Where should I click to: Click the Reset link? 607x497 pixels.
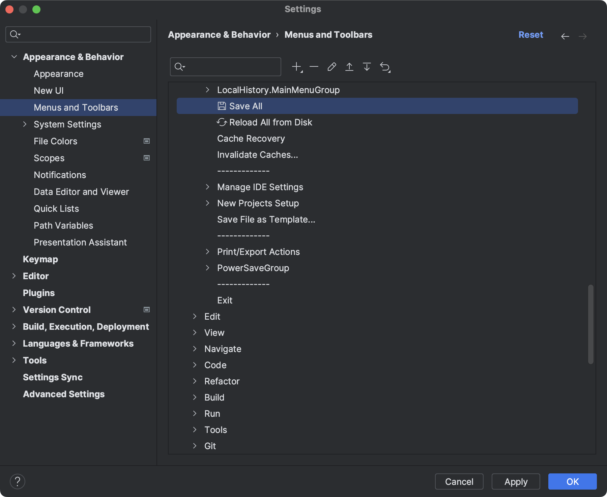[x=530, y=34]
